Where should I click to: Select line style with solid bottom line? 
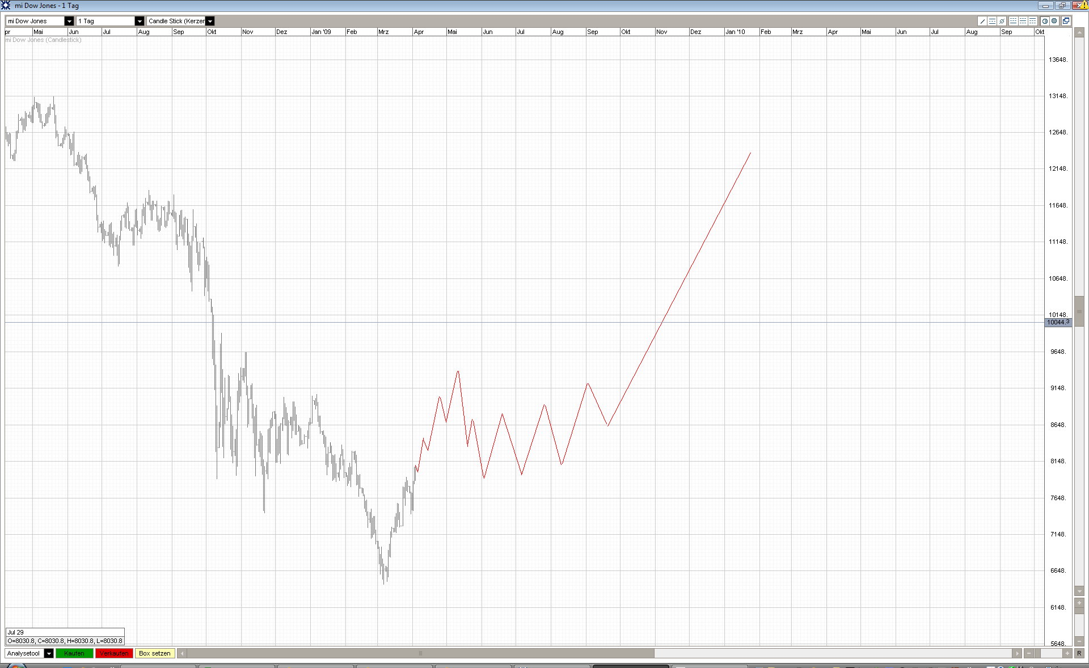coord(1013,21)
